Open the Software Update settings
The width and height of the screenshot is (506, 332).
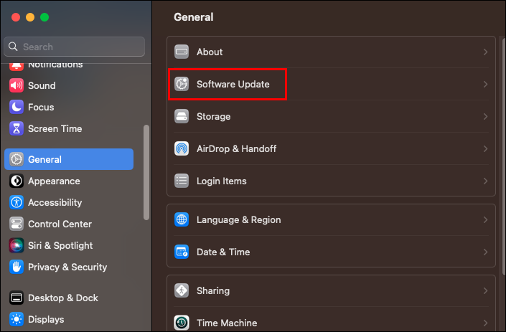[233, 85]
